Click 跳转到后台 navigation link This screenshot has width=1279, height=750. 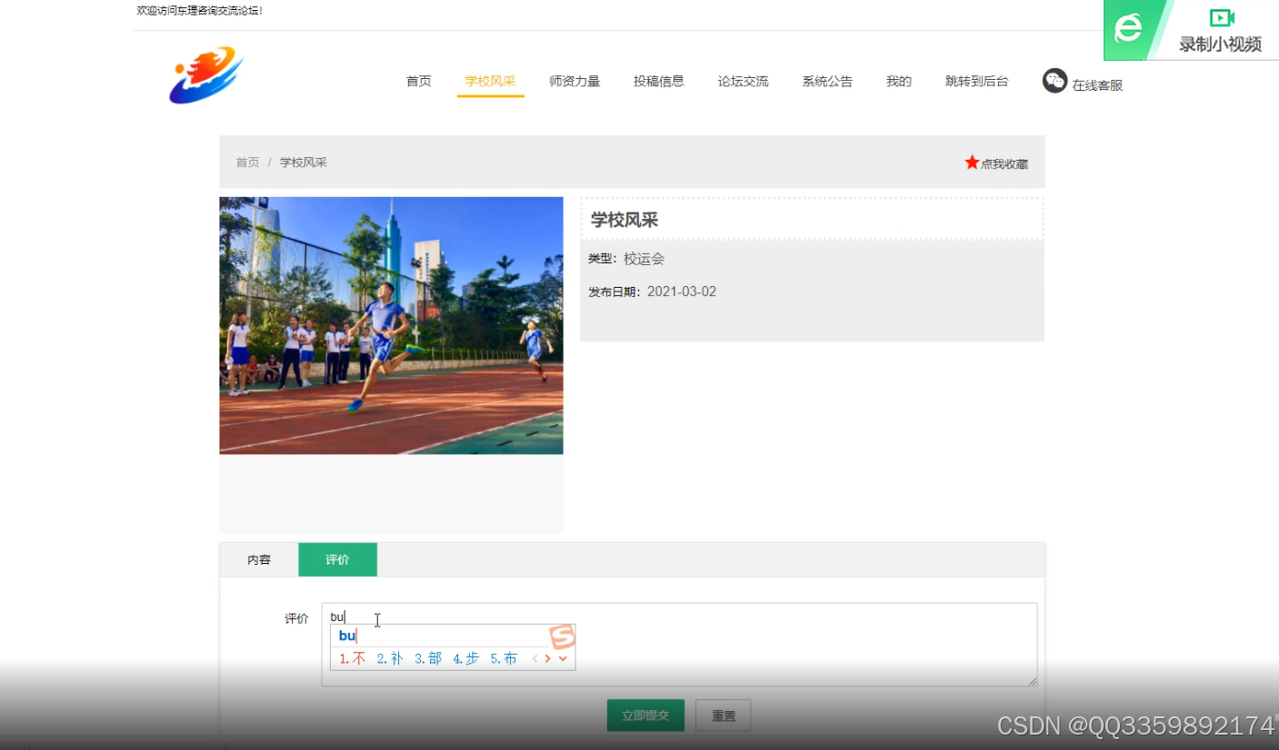(x=977, y=81)
